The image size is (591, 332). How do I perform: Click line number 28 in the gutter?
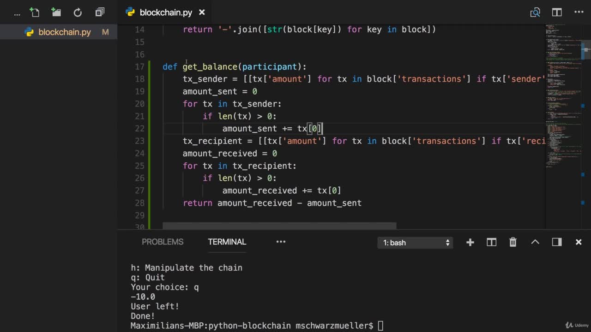tap(139, 203)
